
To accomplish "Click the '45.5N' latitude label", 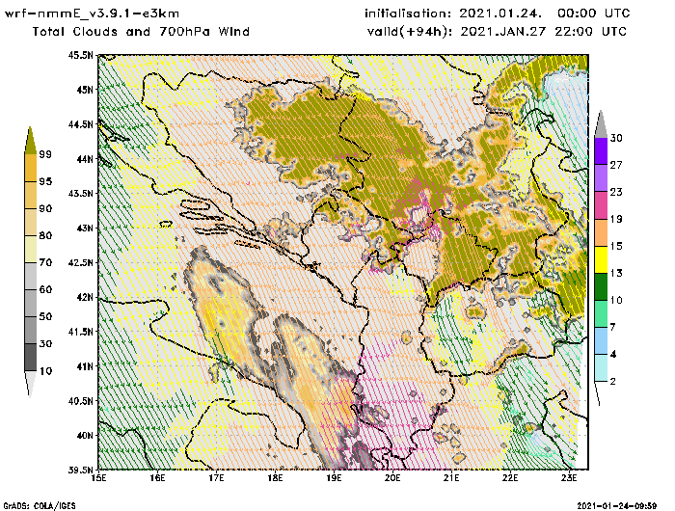I will (80, 55).
